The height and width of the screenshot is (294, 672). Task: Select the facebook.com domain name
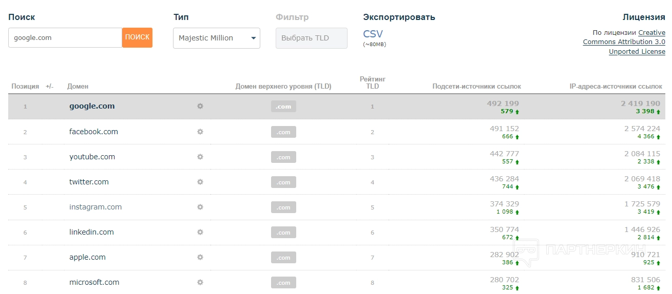click(x=93, y=132)
